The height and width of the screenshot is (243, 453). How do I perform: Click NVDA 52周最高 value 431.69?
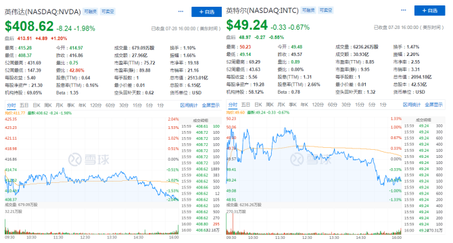click(x=34, y=63)
